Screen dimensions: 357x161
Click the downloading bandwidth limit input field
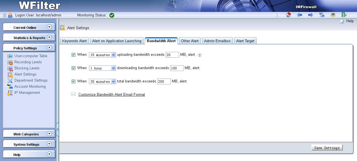(177, 68)
